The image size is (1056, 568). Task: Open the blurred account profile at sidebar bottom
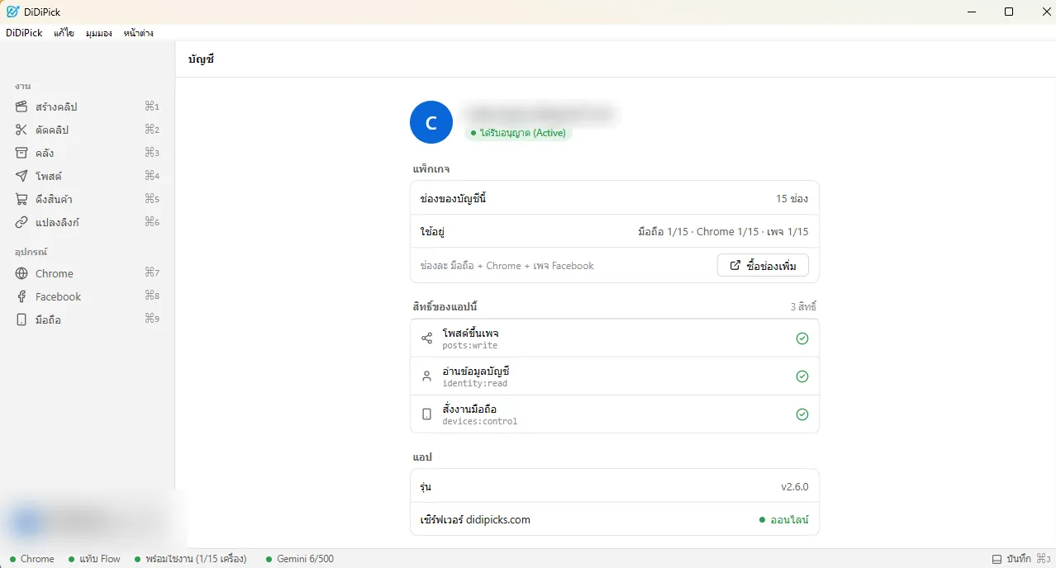coord(88,522)
